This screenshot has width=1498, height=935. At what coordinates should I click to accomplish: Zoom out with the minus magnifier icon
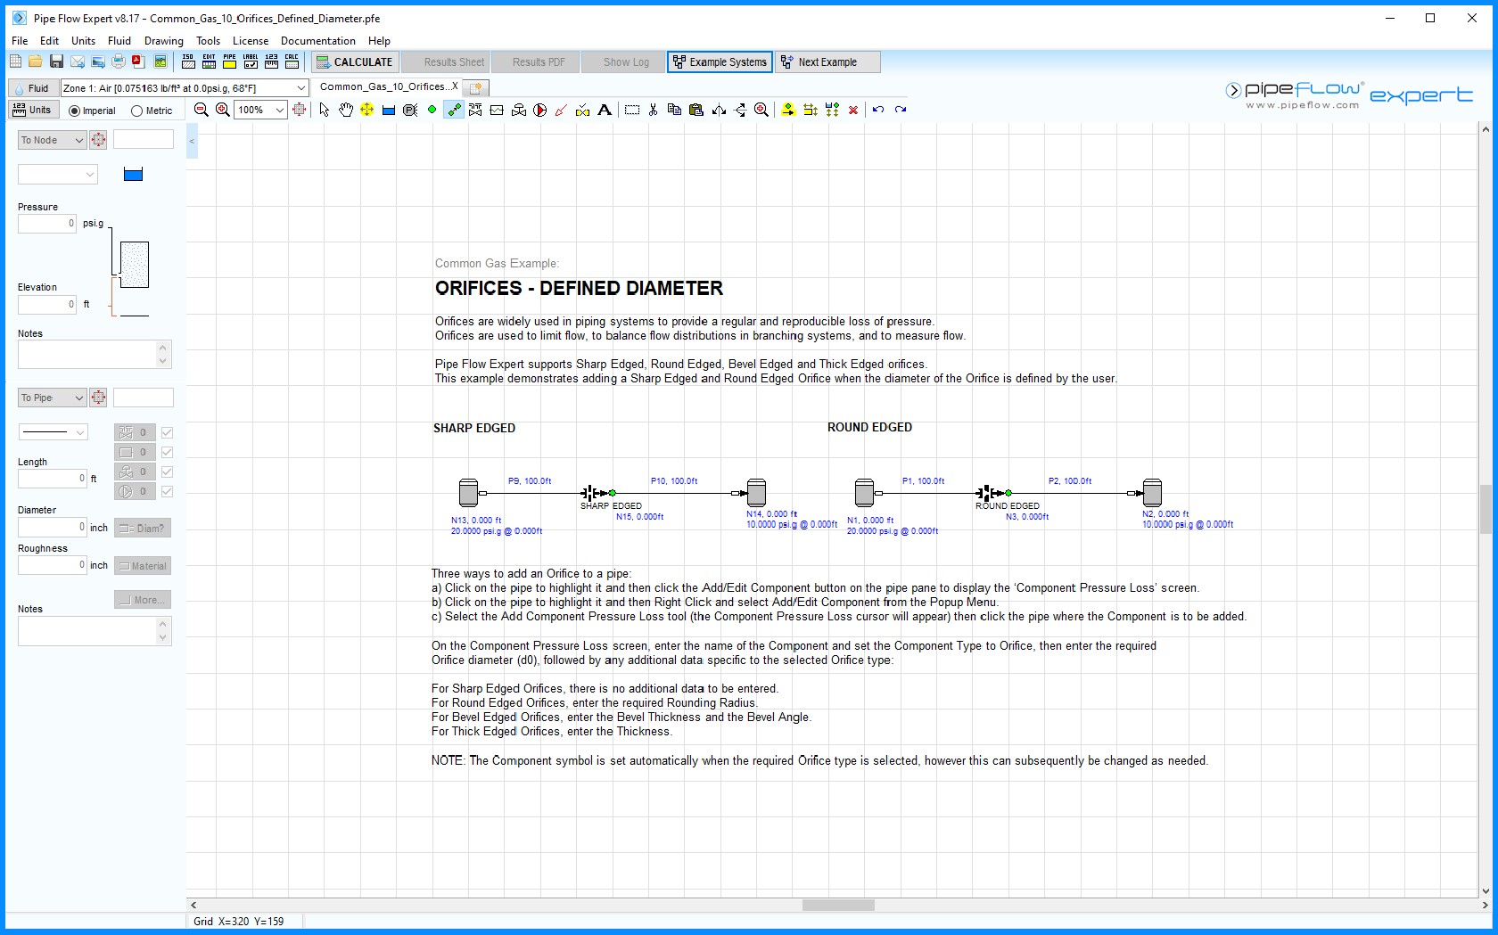(x=202, y=110)
